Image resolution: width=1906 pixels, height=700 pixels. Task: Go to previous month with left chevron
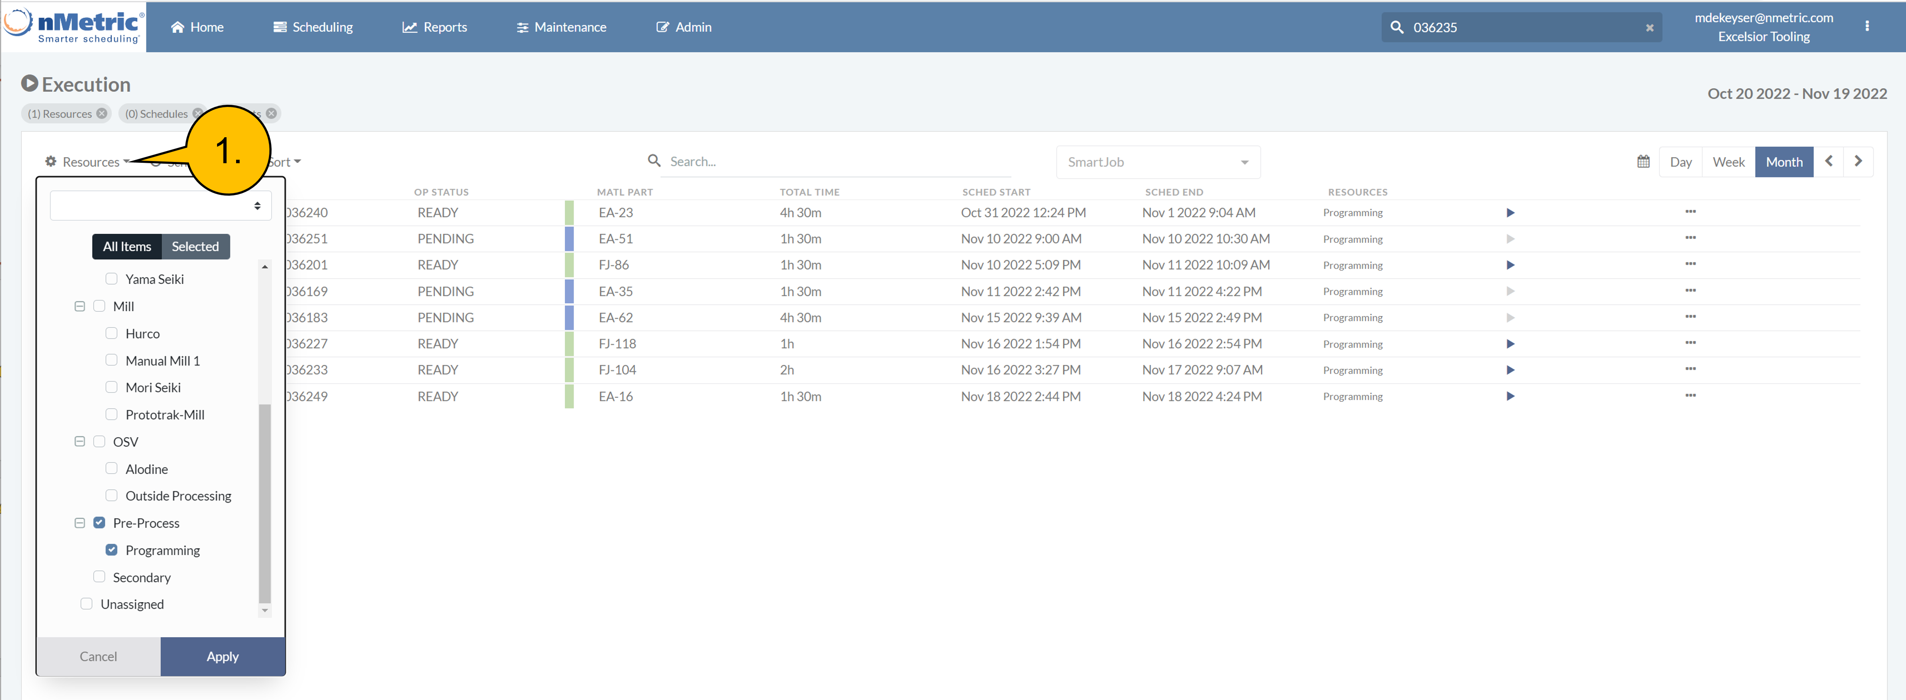pos(1828,161)
